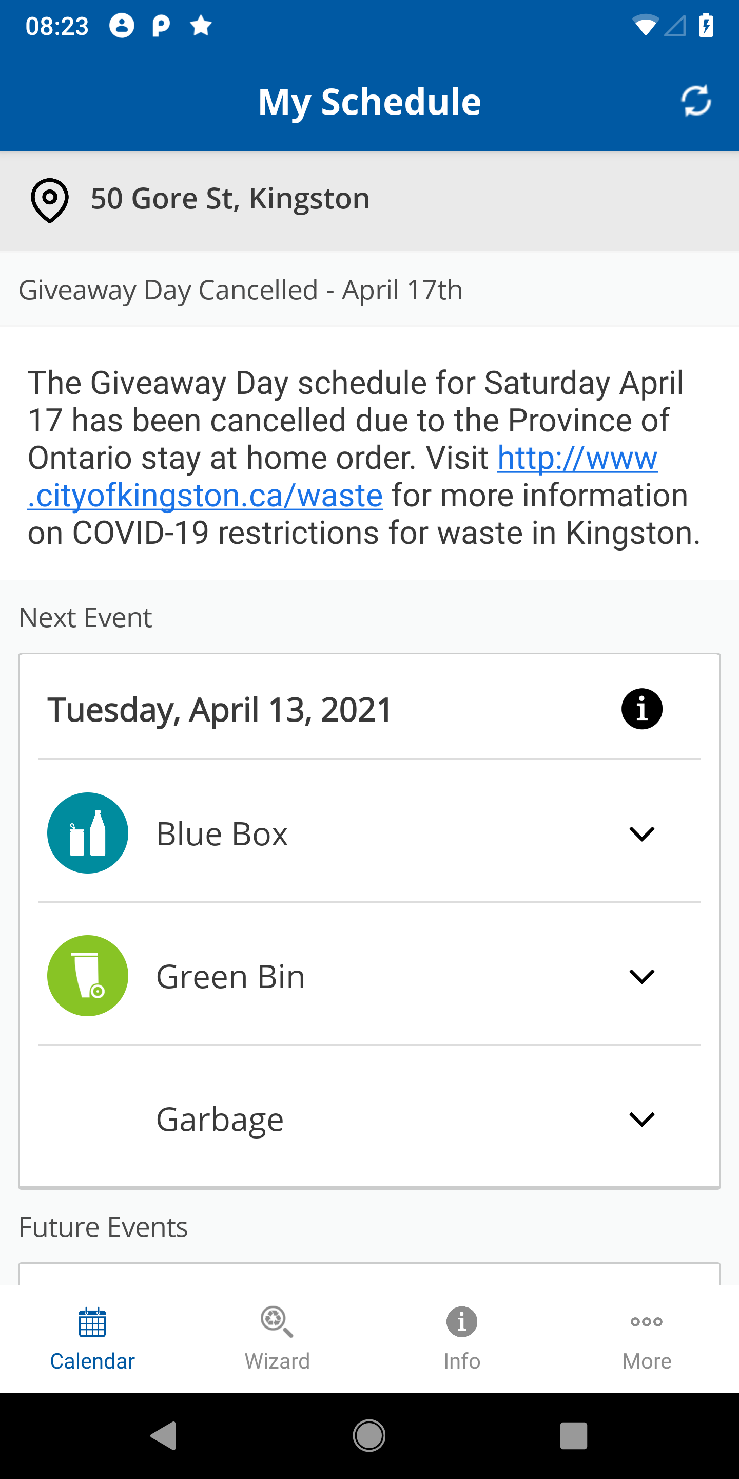Expand the Garbage details chevron
739x1479 pixels.
tap(641, 1119)
